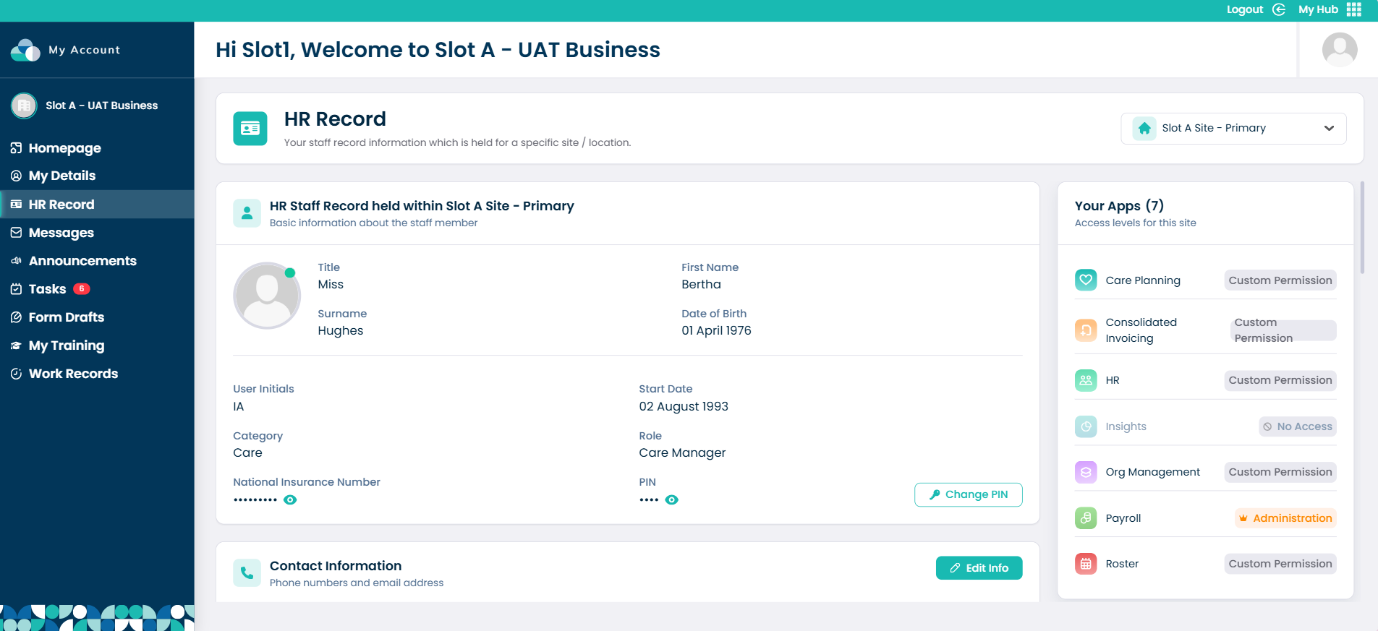The image size is (1378, 631).
Task: Click the Consolidated Invoicing app icon
Action: [x=1086, y=330]
